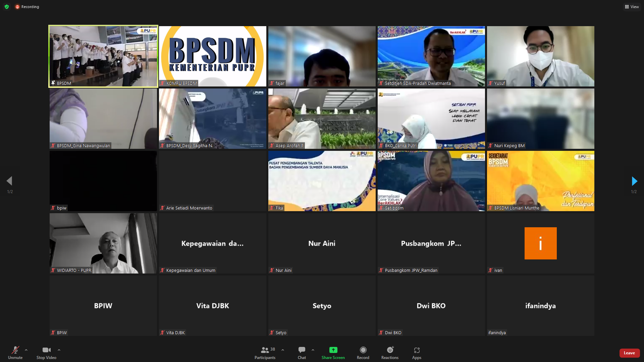Select the ifanindya participant tile

pyautogui.click(x=541, y=306)
